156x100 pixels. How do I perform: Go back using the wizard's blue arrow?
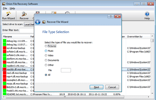coord(38,22)
